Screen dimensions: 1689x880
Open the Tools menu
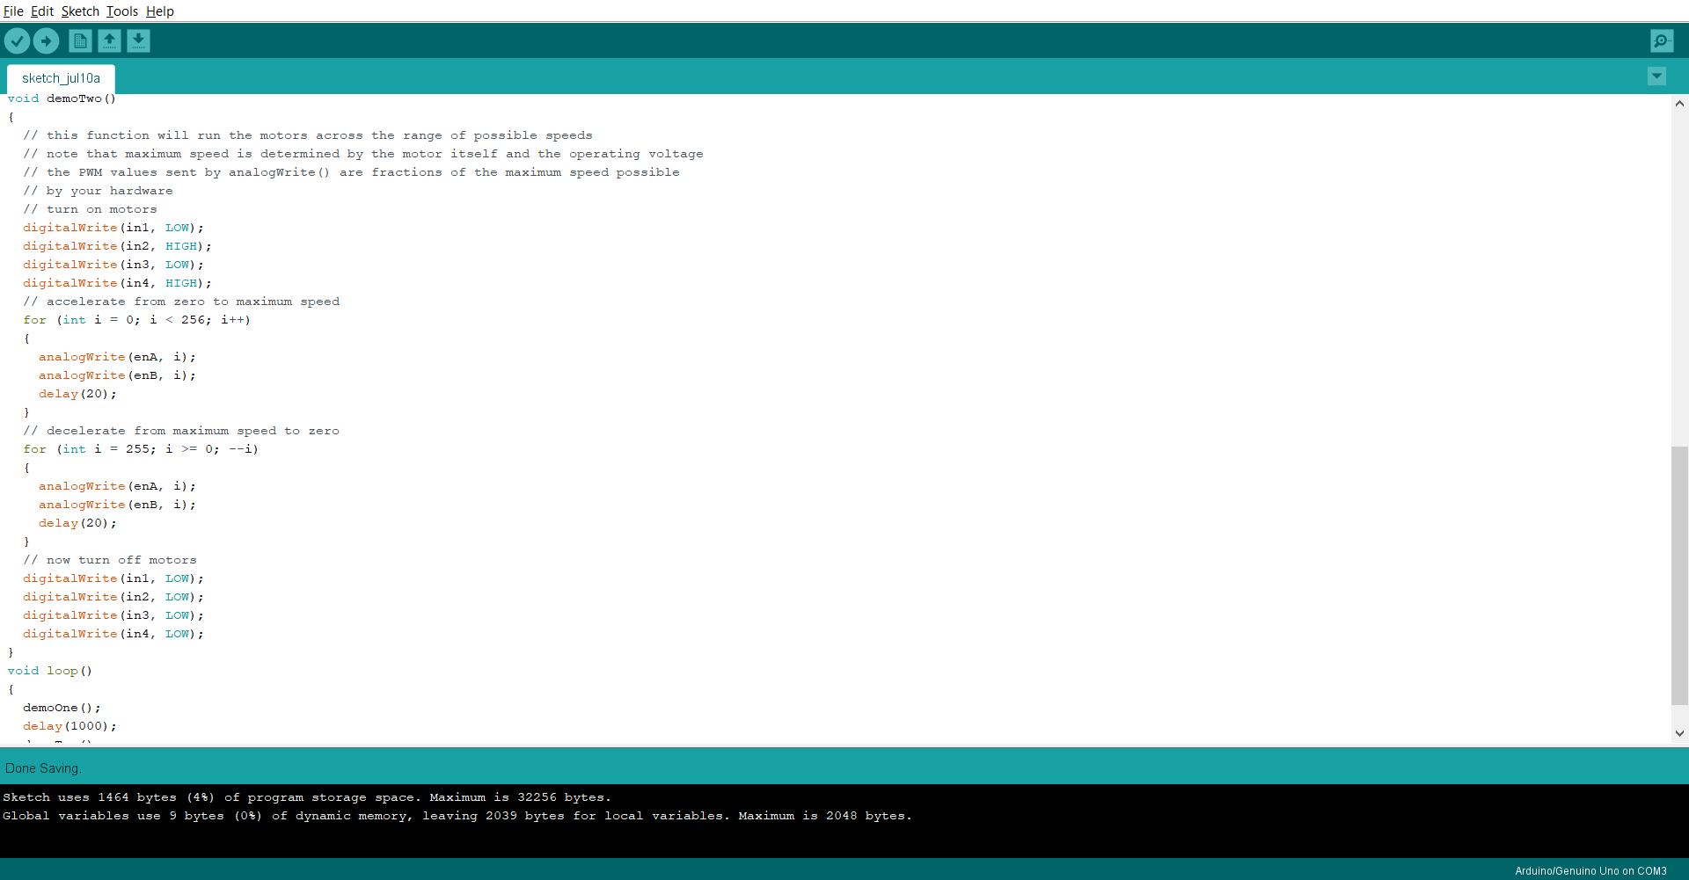122,11
